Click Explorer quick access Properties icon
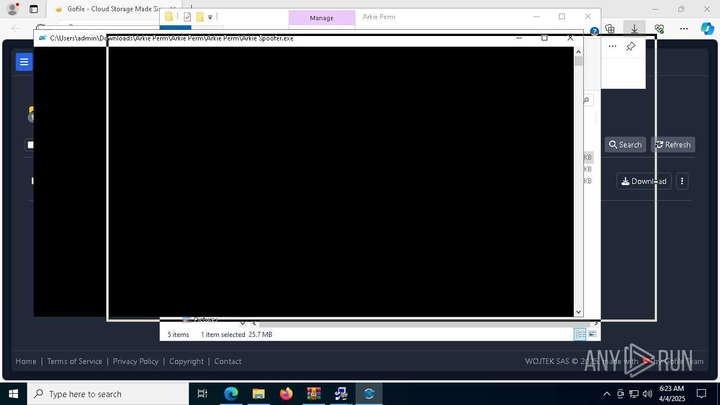 (x=187, y=17)
